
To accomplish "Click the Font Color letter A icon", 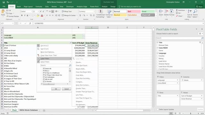I will [42, 15].
